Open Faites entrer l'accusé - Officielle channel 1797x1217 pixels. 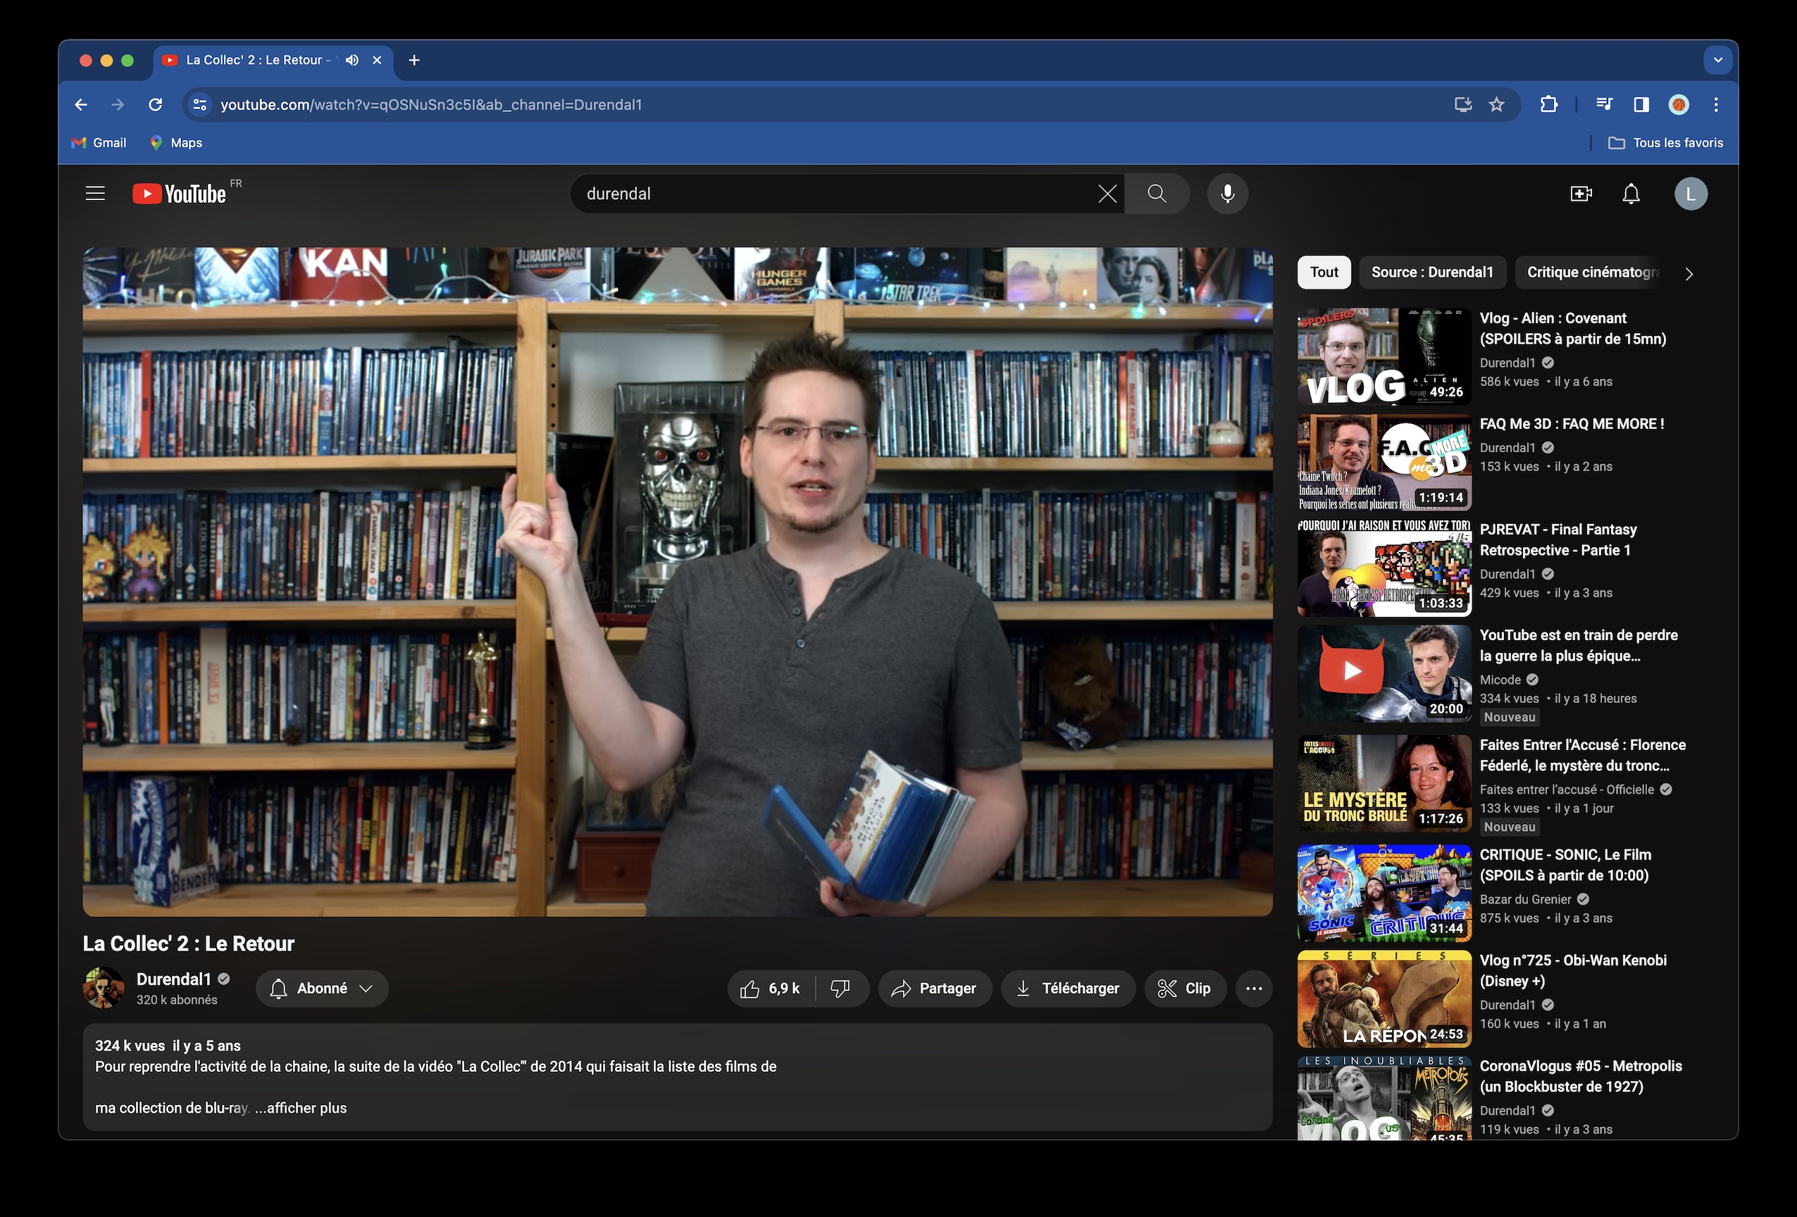click(1567, 790)
